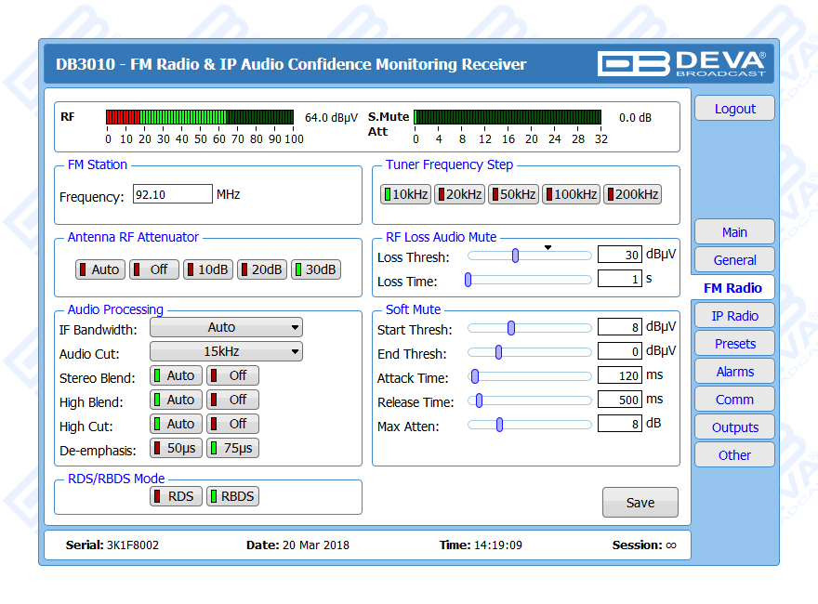Click the Logout button
This screenshot has height=604, width=818.
734,109
